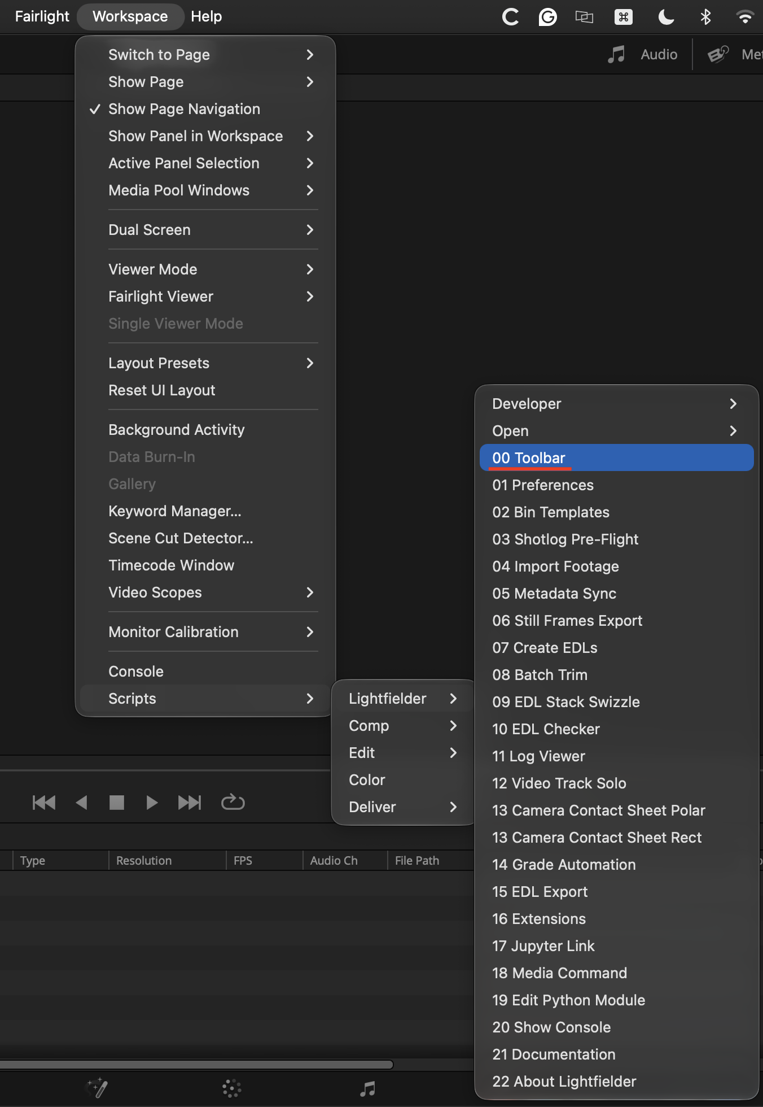Open the Metadata panel icon at top right
The image size is (763, 1107).
point(718,54)
